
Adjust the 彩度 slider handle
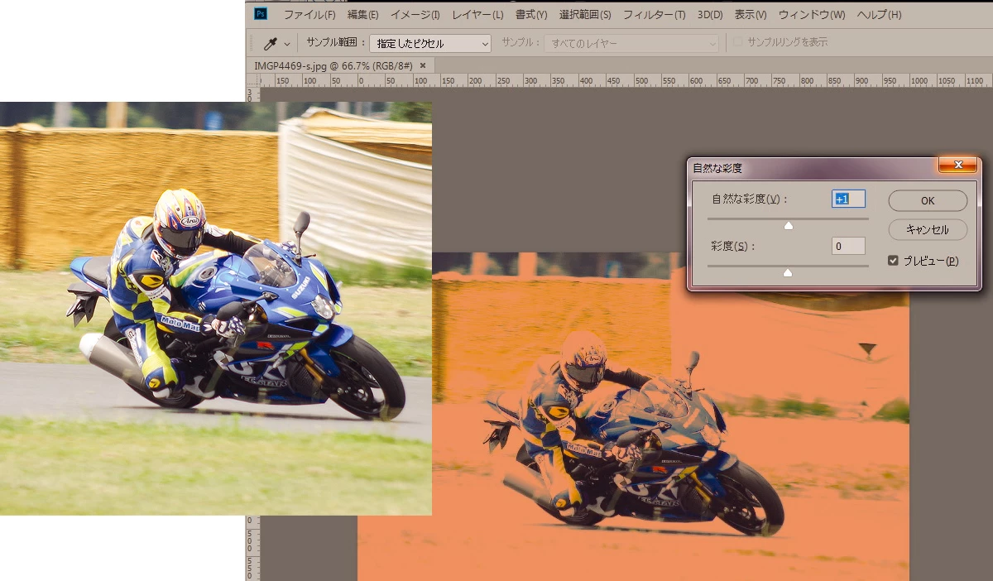(788, 272)
